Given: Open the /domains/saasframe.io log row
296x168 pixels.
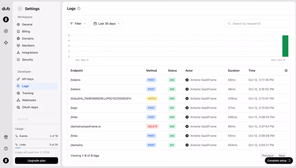Looking at the screenshot, I should [179, 127].
